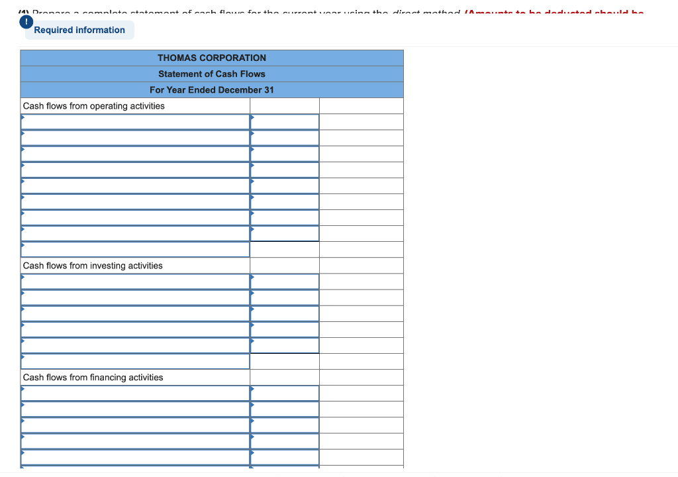Viewport: 678px width, 477px height.
Task: Click the 'Cash flows from financing activities' label
Action: point(93,378)
